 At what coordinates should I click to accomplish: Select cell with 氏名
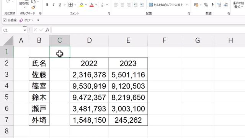pyautogui.click(x=39, y=63)
